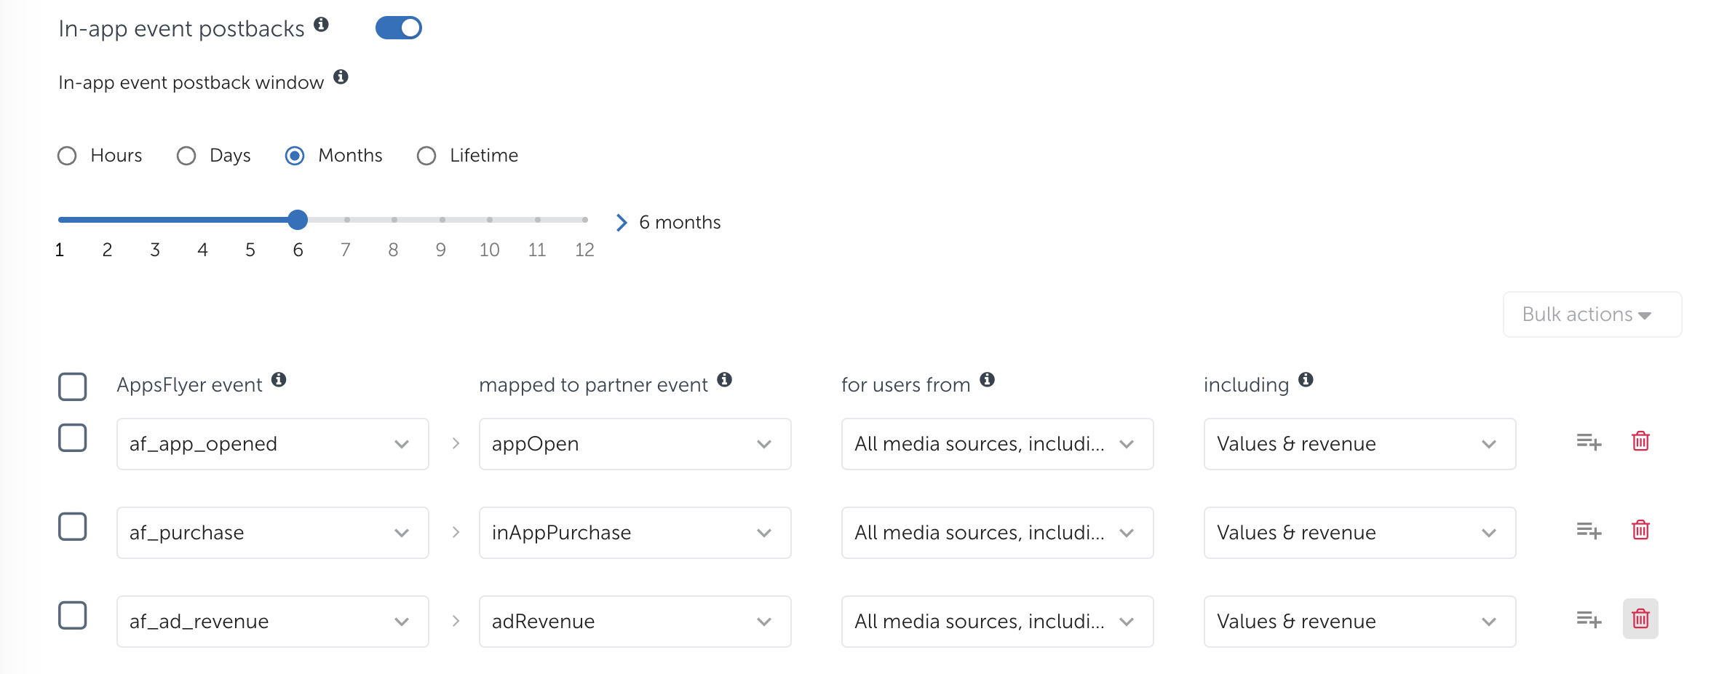Open the Bulk actions menu
This screenshot has width=1735, height=674.
[x=1592, y=314]
